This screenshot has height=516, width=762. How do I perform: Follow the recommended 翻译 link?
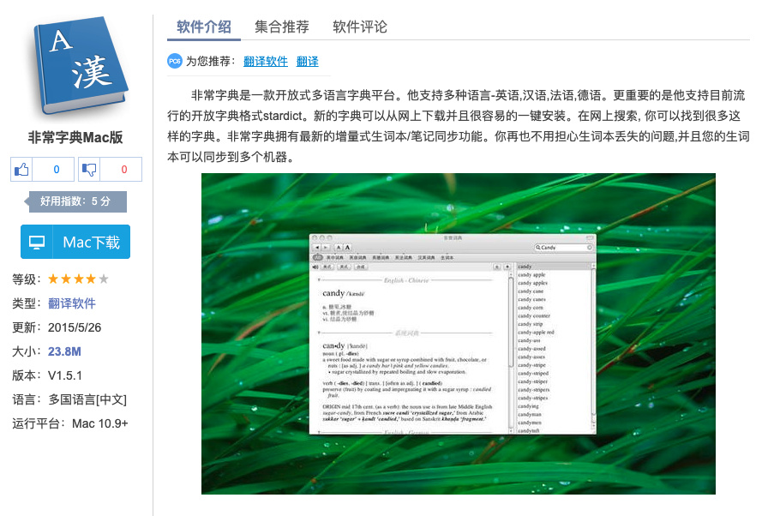pyautogui.click(x=307, y=61)
